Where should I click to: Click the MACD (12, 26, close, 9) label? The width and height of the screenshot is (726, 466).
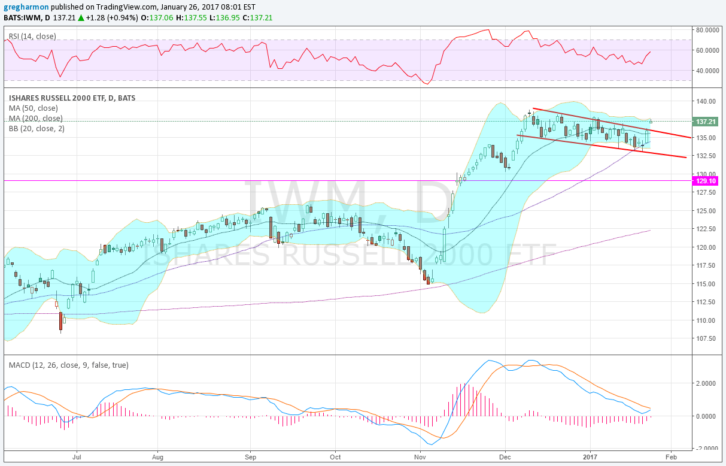[x=68, y=365]
